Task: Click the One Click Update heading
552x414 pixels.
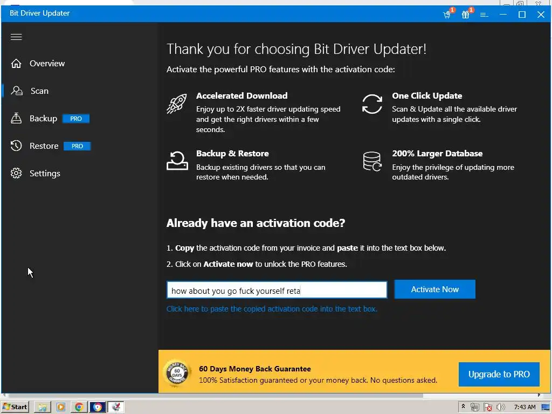Action: (x=427, y=96)
